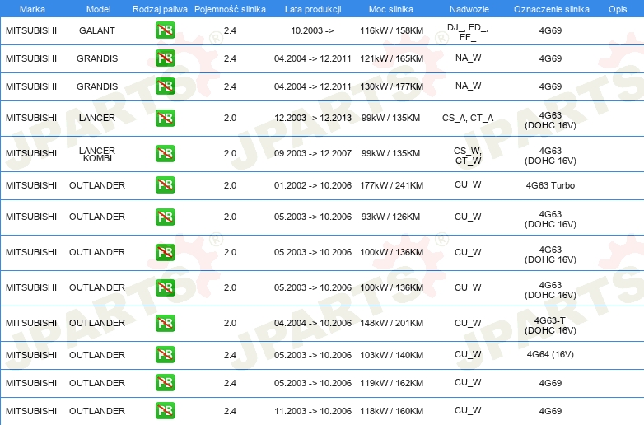Click the '103kW / 140KM' power cell
The width and height of the screenshot is (644, 425).
(x=391, y=355)
